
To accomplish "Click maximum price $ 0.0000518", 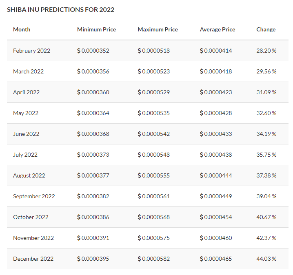I will (154, 51).
